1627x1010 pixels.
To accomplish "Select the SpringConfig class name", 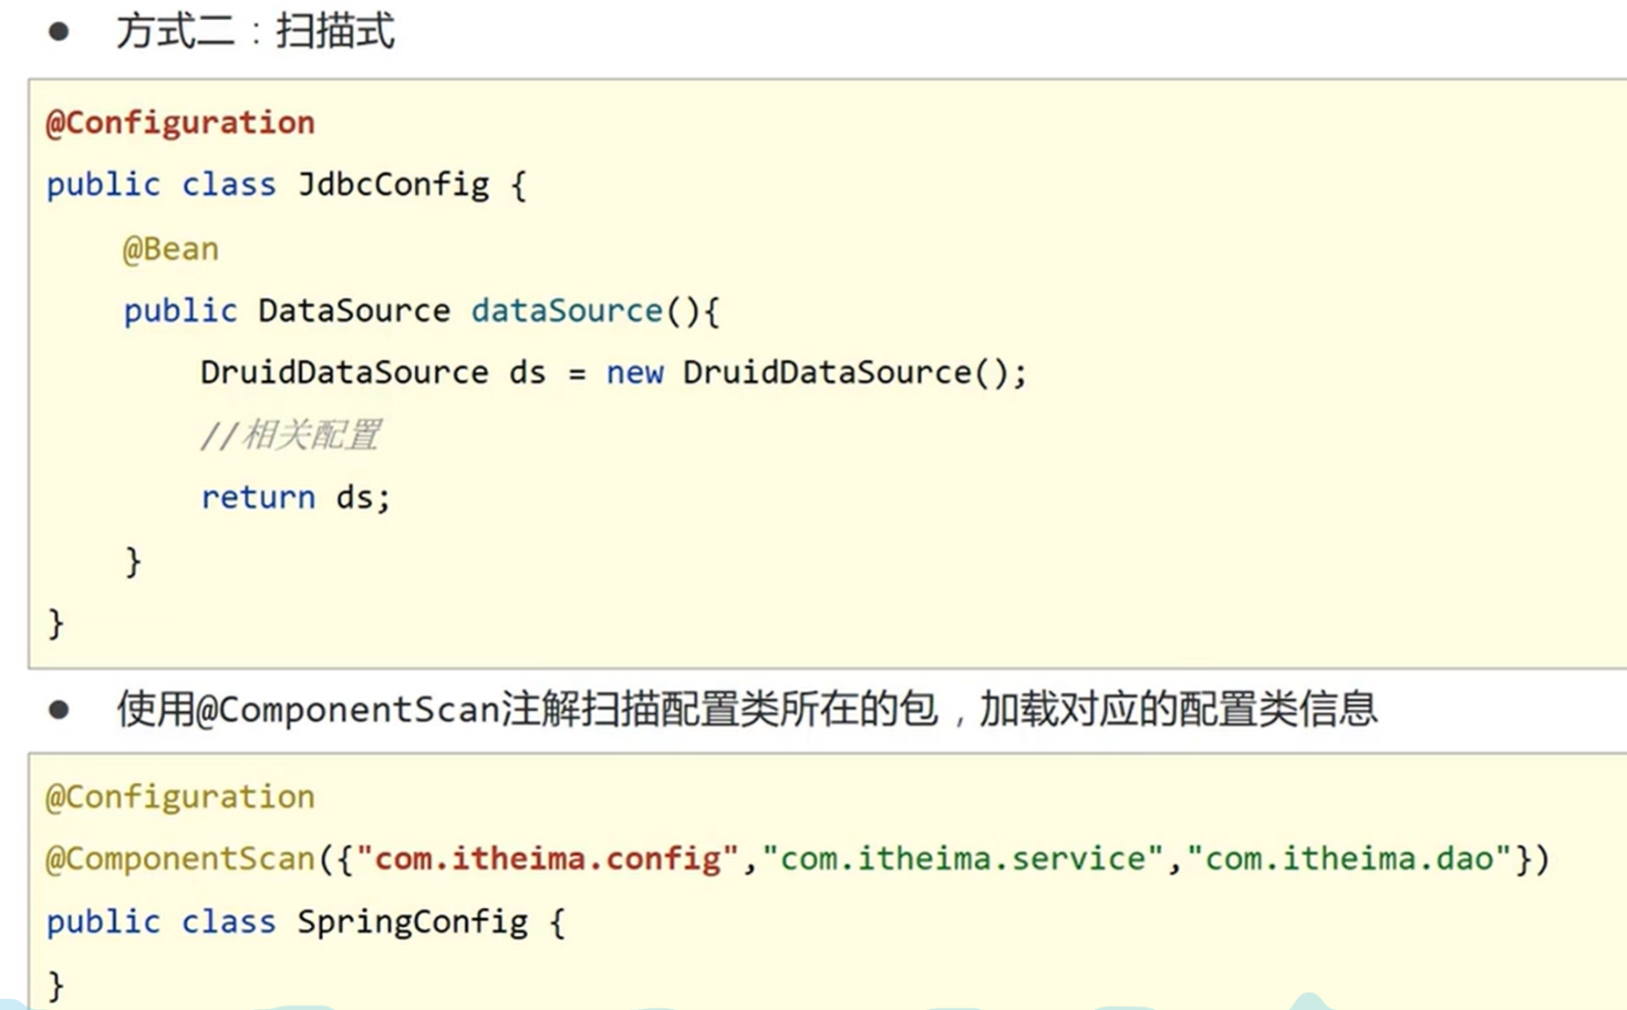I will point(412,922).
